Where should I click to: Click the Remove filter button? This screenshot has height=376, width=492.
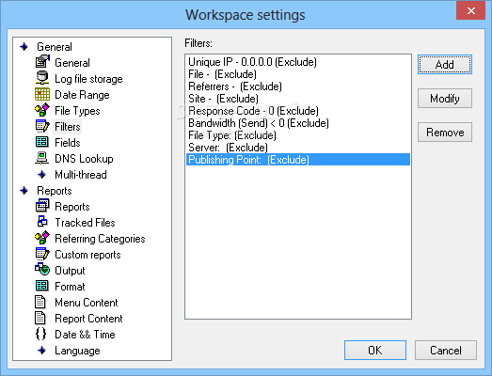[445, 133]
